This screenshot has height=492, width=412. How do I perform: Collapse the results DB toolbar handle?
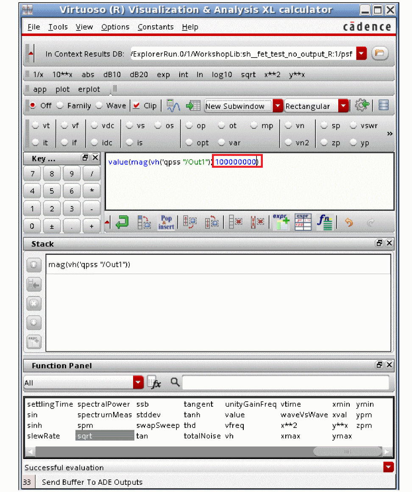tap(31, 54)
